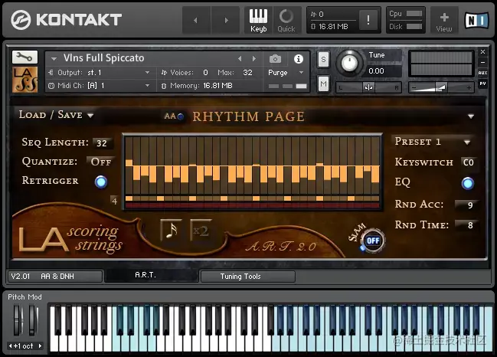Toggle the Keyb on-screen keyboard button
Image resolution: width=497 pixels, height=357 pixels.
point(258,20)
